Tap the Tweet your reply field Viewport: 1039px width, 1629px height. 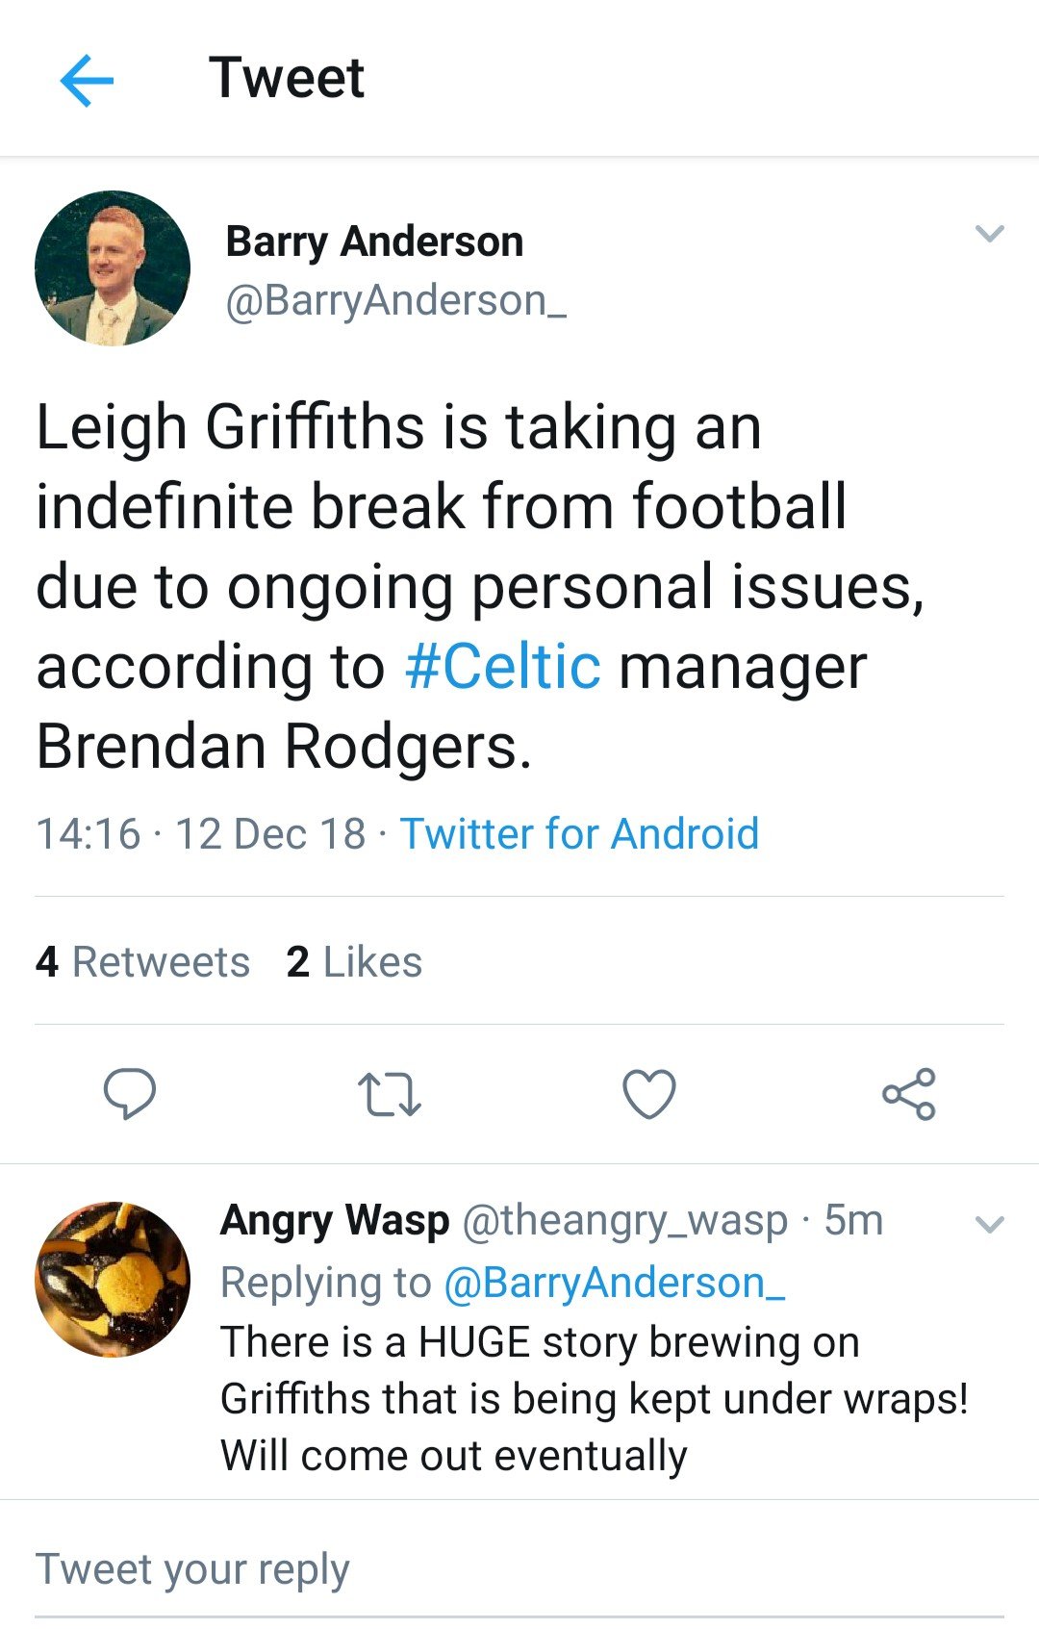pyautogui.click(x=519, y=1569)
